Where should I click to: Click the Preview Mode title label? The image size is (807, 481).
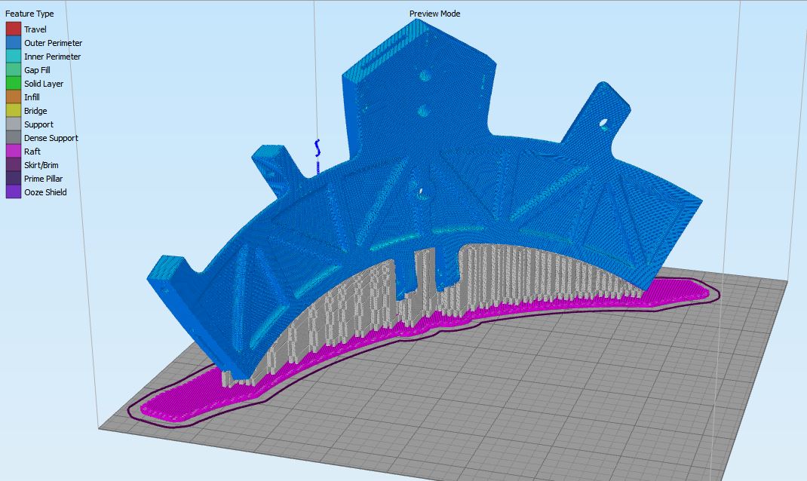click(x=434, y=14)
